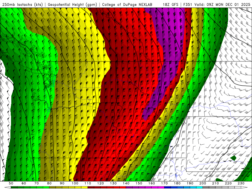Click the cyan swatch left of 200

pyautogui.click(x=200, y=187)
